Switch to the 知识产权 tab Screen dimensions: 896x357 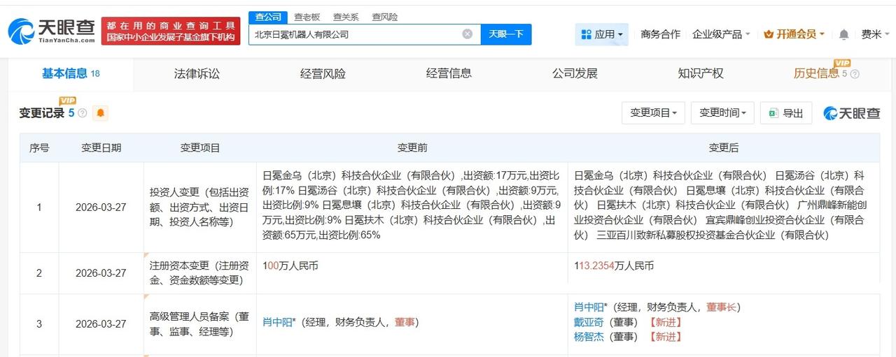(701, 73)
